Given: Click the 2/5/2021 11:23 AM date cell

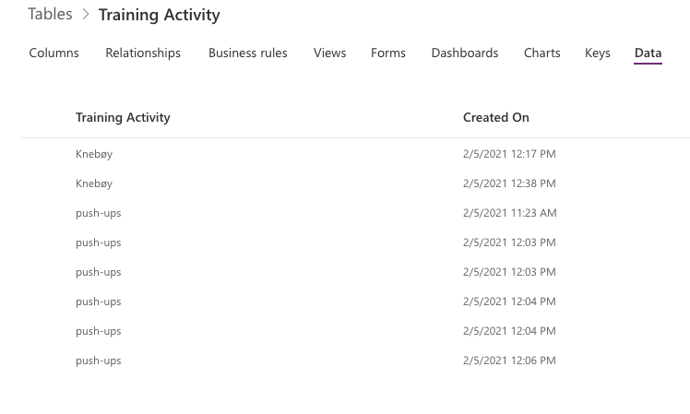Looking at the screenshot, I should [x=509, y=213].
